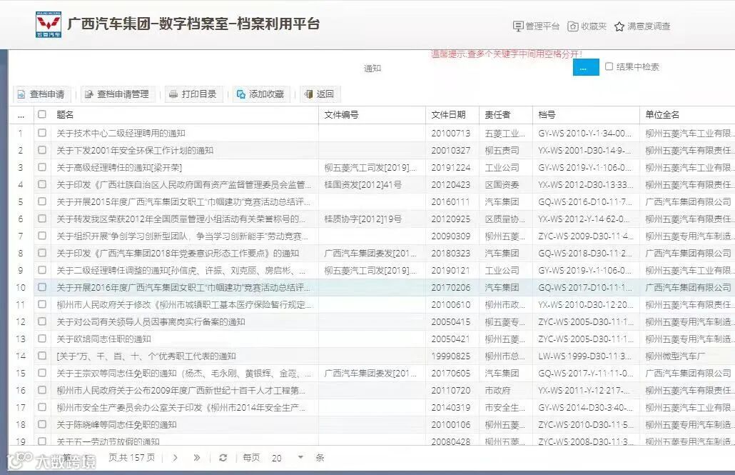The height and width of the screenshot is (475, 735).
Task: Open 查档申请管理
Action: (x=117, y=94)
